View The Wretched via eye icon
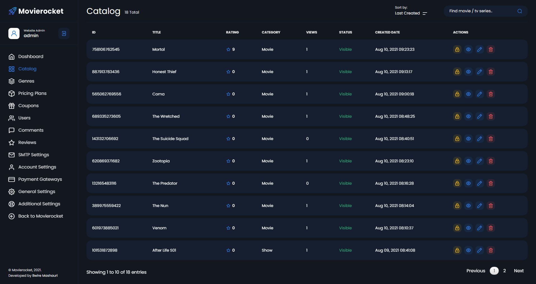 tap(468, 116)
